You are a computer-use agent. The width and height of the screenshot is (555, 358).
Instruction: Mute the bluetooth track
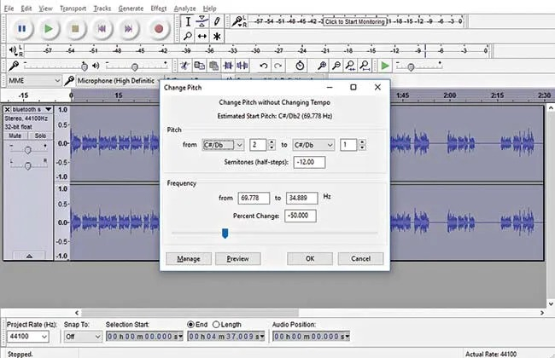pyautogui.click(x=15, y=136)
